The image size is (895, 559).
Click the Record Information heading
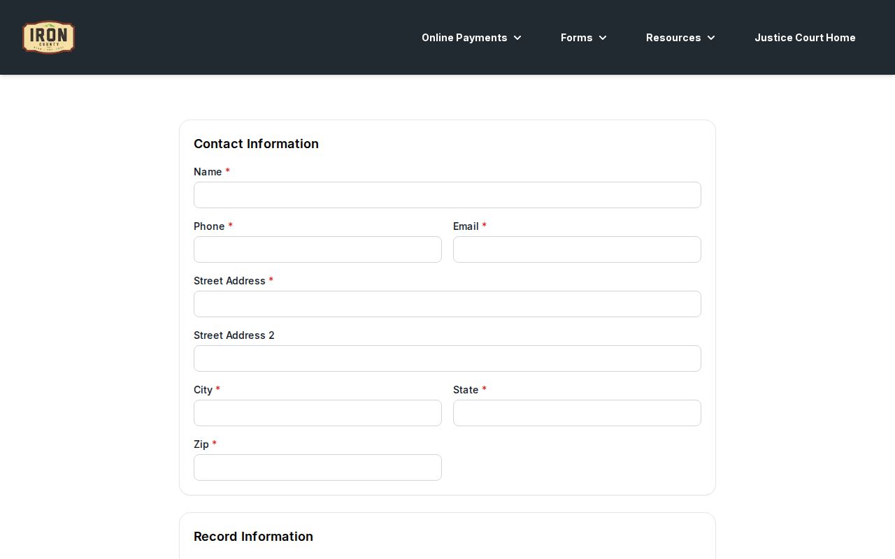tap(253, 537)
